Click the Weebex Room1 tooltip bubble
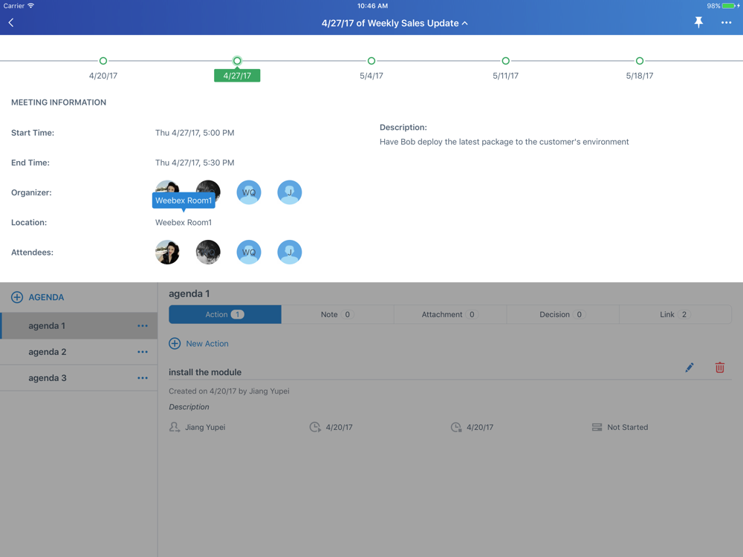 [x=184, y=201]
